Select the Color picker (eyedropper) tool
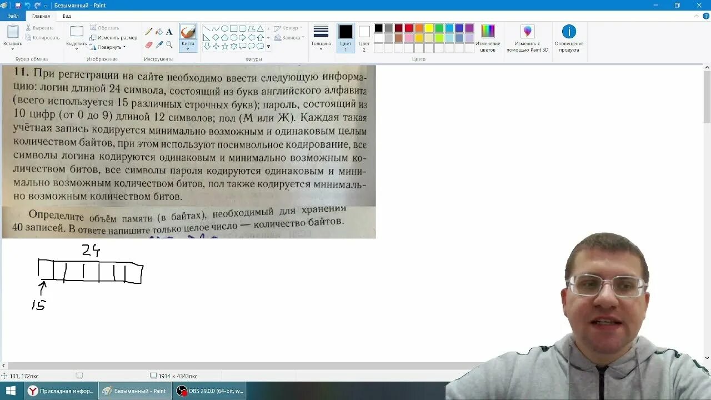This screenshot has height=400, width=711. 160,44
